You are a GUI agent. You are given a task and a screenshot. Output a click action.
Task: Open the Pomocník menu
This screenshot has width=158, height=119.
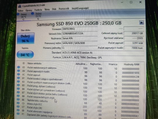tap(64, 9)
